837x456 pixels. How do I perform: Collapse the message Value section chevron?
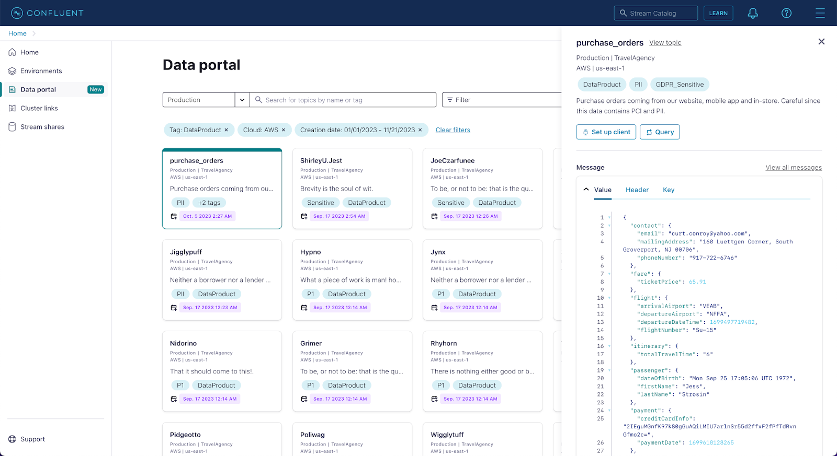(x=586, y=190)
